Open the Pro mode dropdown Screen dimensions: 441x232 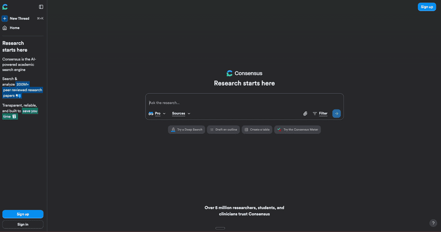(x=157, y=114)
